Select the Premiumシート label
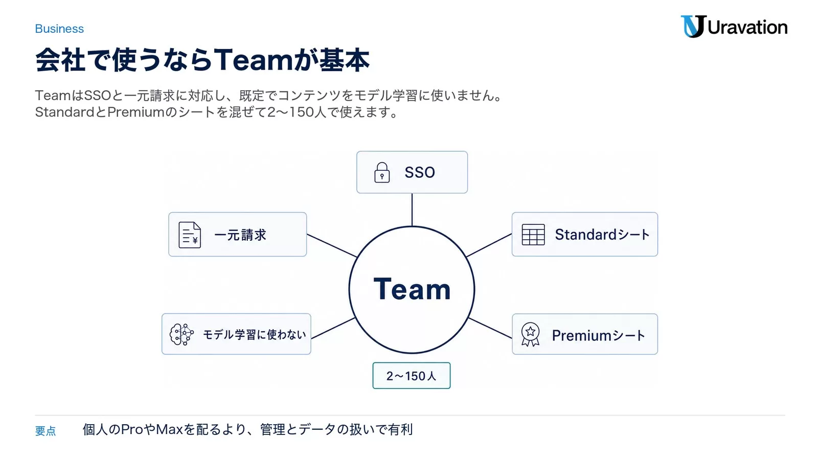 coord(599,335)
